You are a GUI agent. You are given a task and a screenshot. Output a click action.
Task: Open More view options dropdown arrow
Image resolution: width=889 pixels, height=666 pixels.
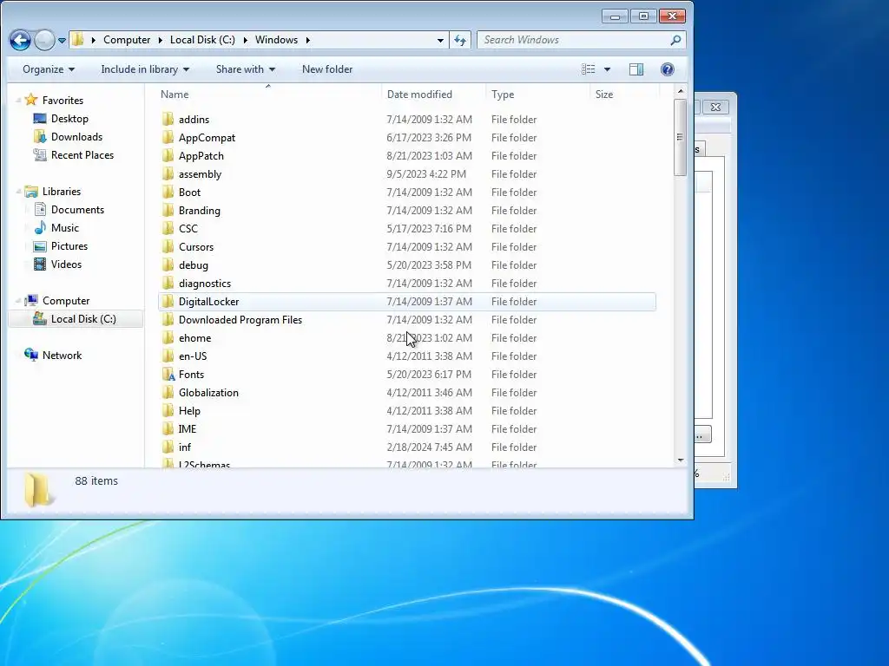(607, 69)
